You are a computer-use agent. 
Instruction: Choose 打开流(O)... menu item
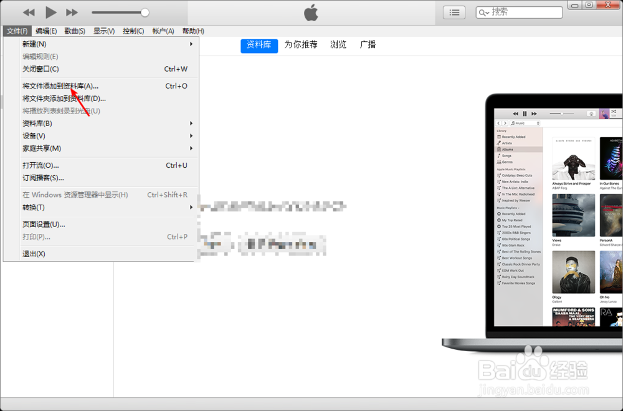point(101,165)
